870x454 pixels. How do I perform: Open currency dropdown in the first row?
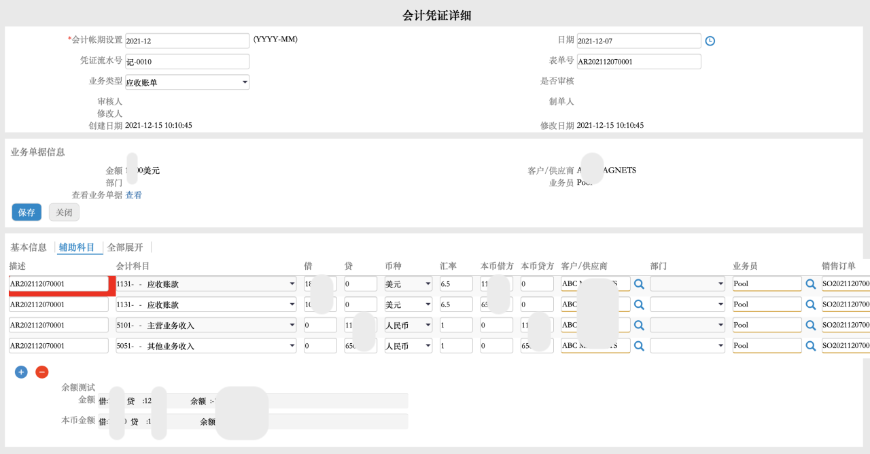(408, 284)
